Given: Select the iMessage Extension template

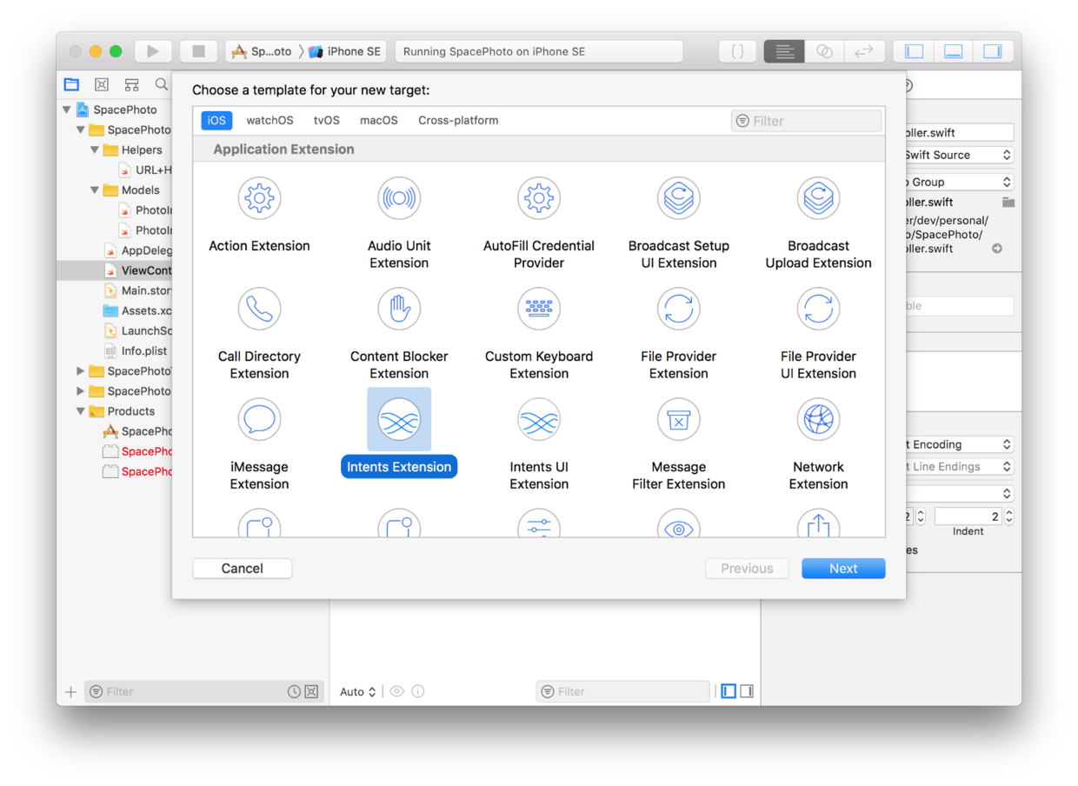Looking at the screenshot, I should 259,419.
